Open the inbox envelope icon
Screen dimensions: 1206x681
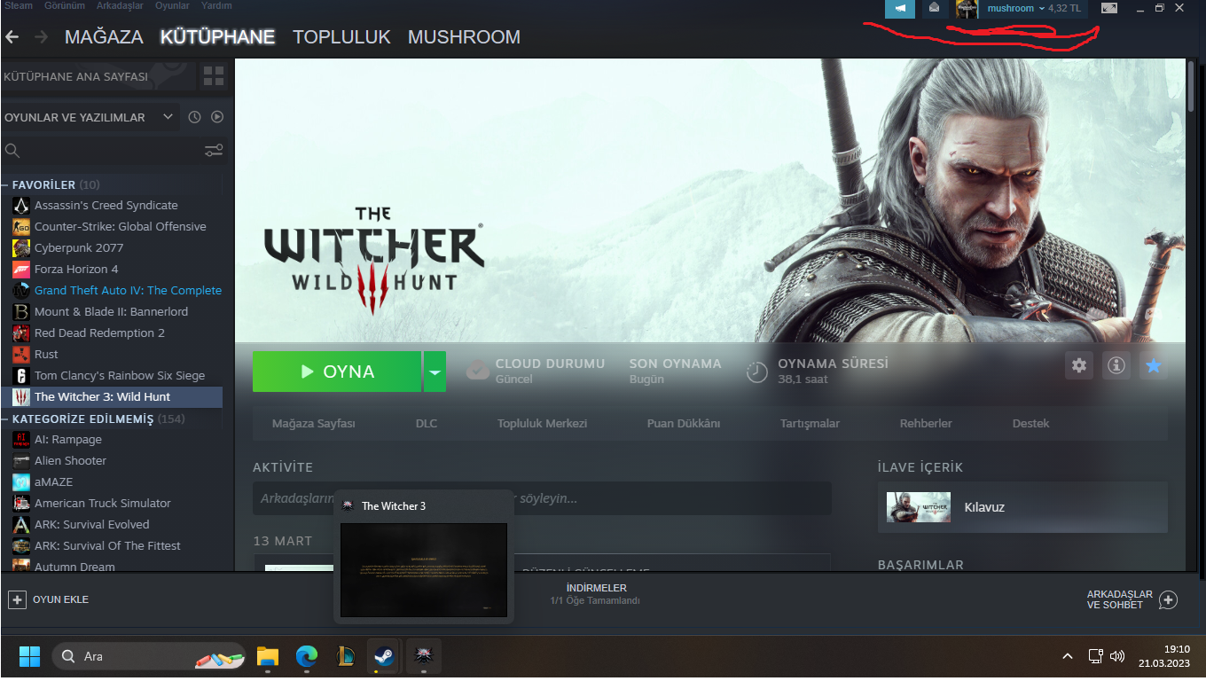pyautogui.click(x=934, y=8)
